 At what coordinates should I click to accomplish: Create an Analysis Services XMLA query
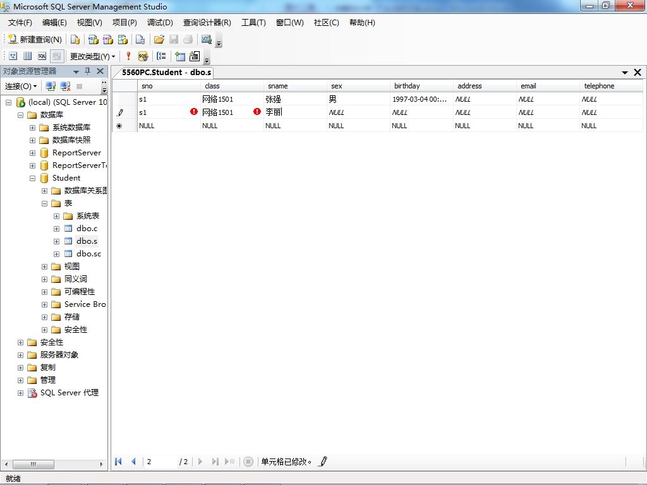click(x=123, y=39)
